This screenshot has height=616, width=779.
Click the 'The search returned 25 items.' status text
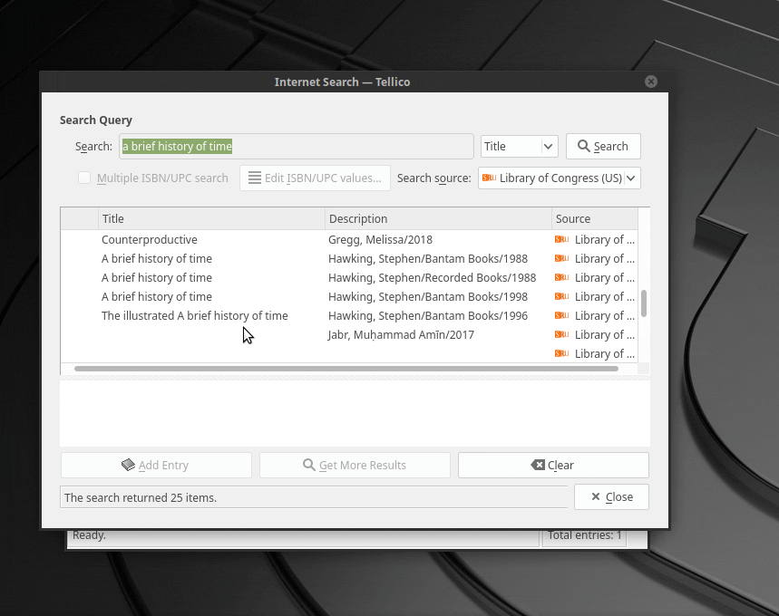coord(141,498)
